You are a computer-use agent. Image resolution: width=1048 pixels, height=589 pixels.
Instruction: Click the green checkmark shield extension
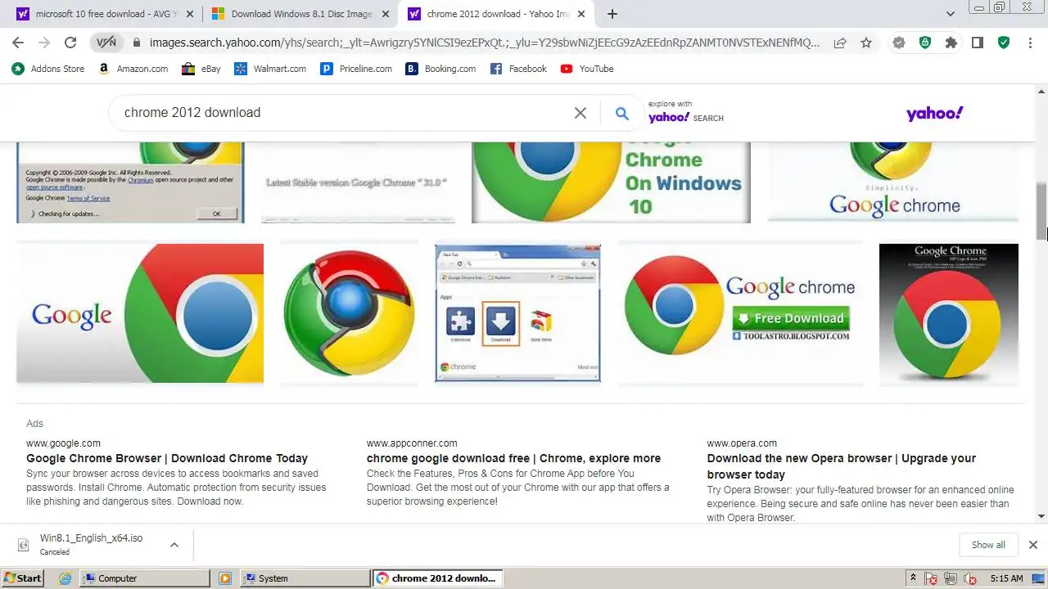point(1004,43)
